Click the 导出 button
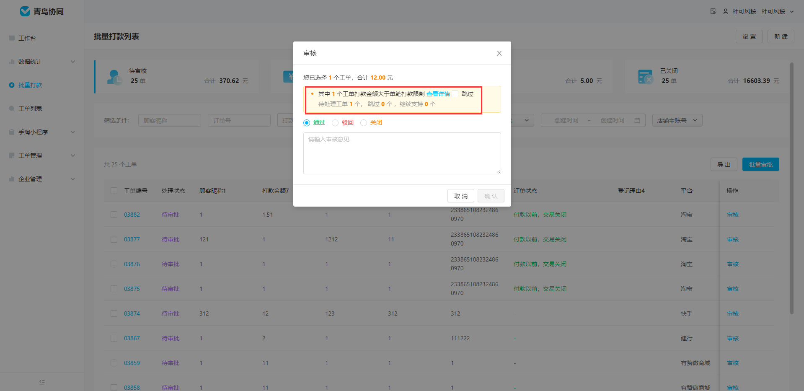Viewport: 804px width, 391px height. point(724,164)
